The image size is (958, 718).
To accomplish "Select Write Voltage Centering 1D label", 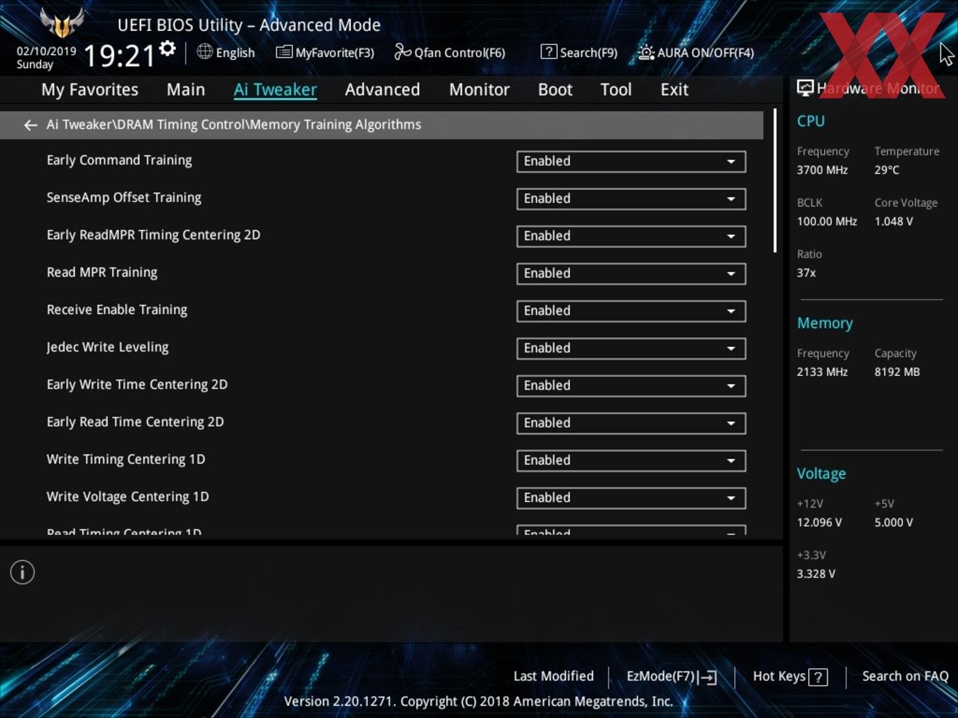I will pos(127,496).
